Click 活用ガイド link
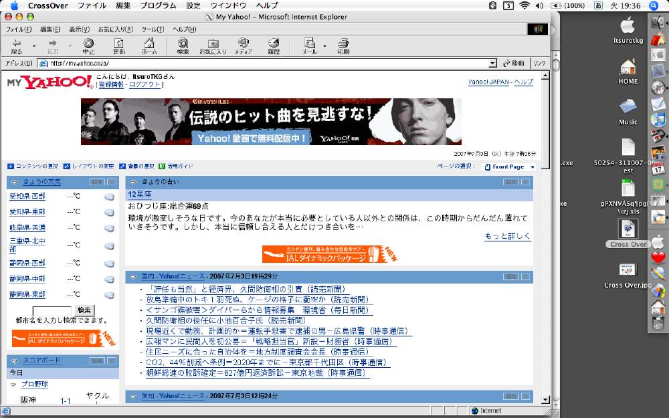The width and height of the screenshot is (669, 418). point(180,166)
